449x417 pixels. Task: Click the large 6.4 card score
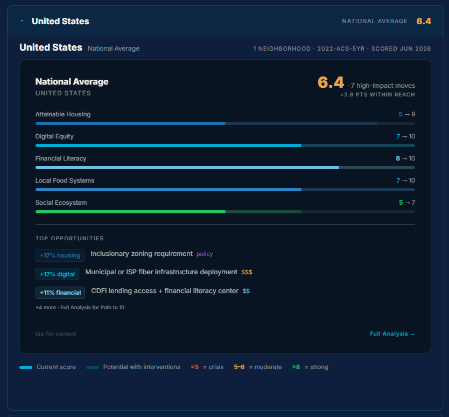[x=331, y=82]
